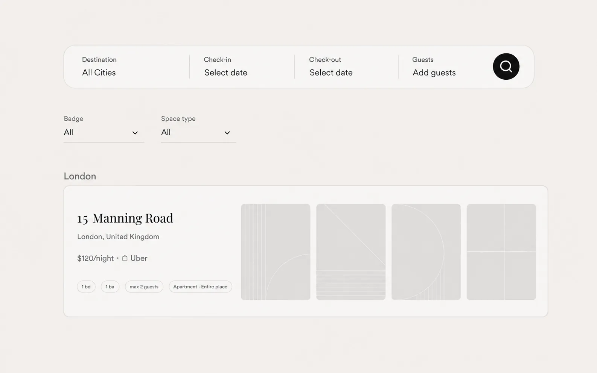This screenshot has height=373, width=597.
Task: Select the fourth thumbnail with grid cross
Action: [x=501, y=252]
